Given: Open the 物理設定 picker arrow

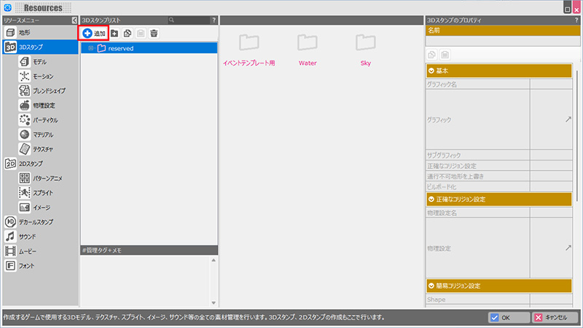Looking at the screenshot, I should coord(568,248).
